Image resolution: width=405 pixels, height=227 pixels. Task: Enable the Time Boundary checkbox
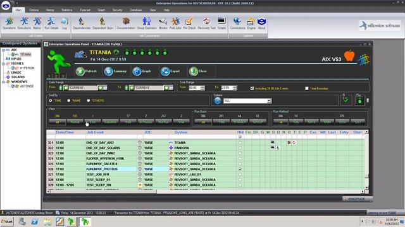(x=306, y=88)
